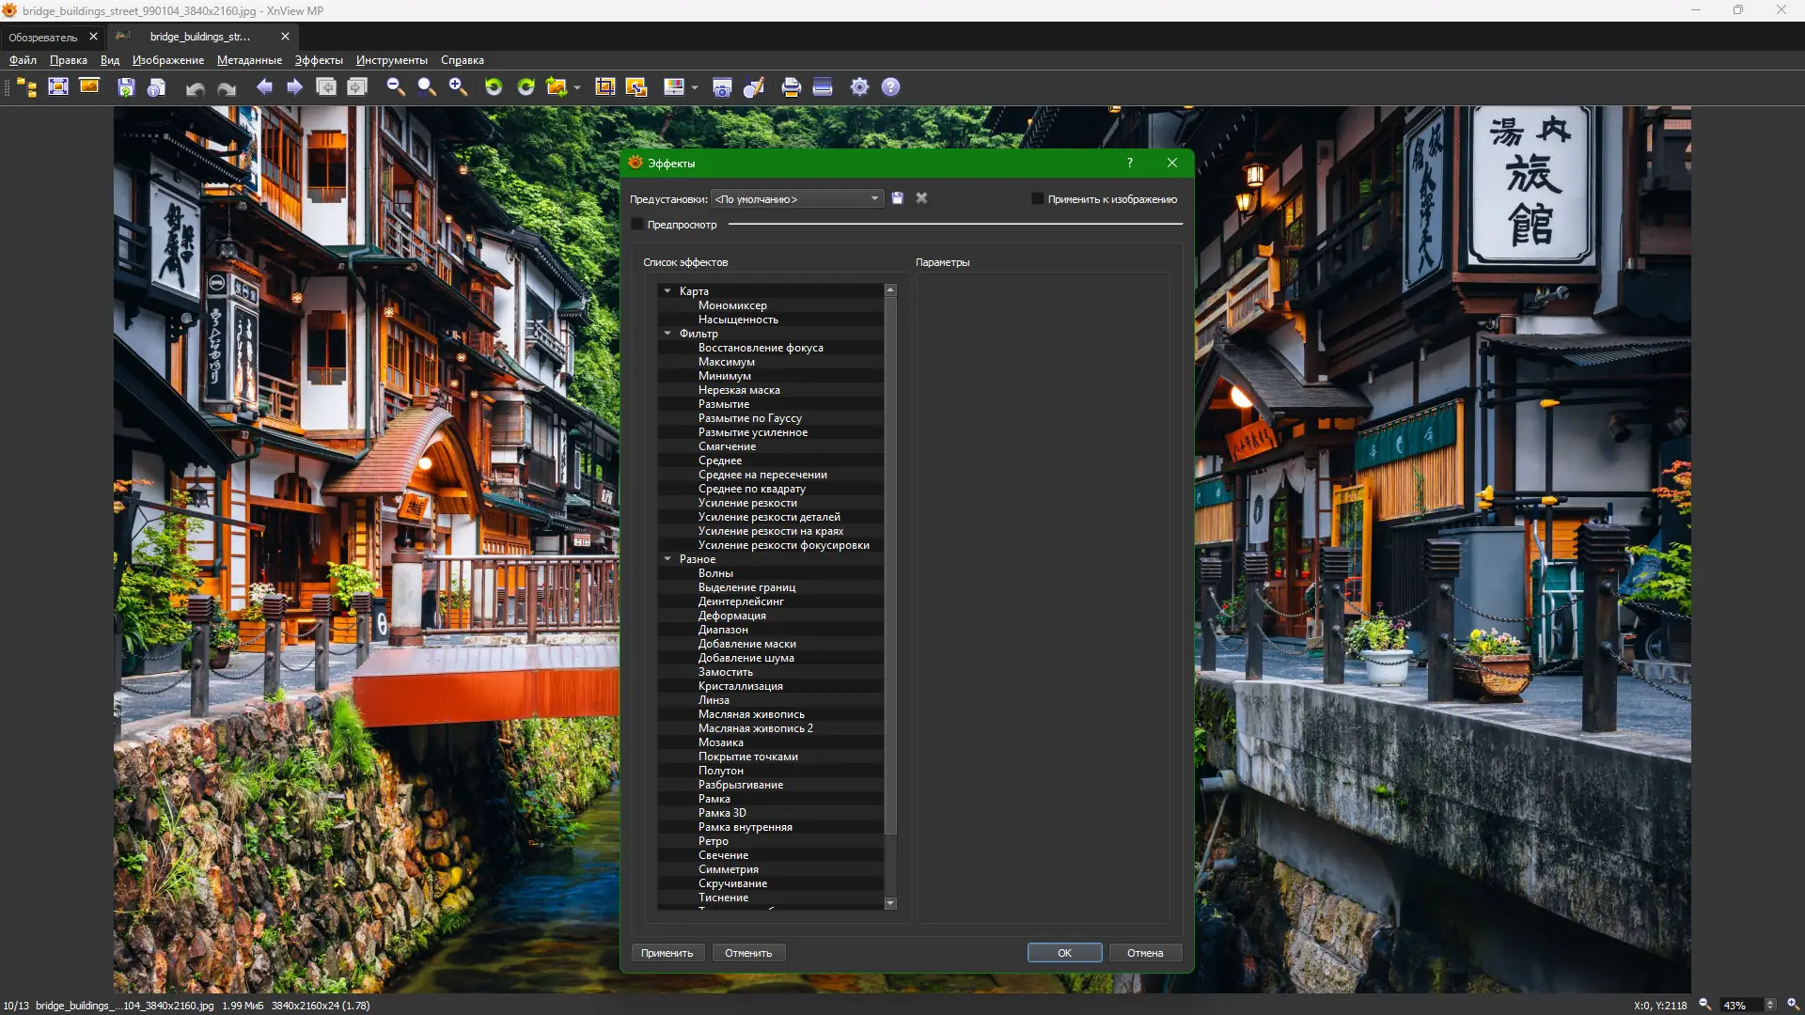This screenshot has width=1805, height=1015.
Task: Open the Инструменты menu
Action: (x=391, y=60)
